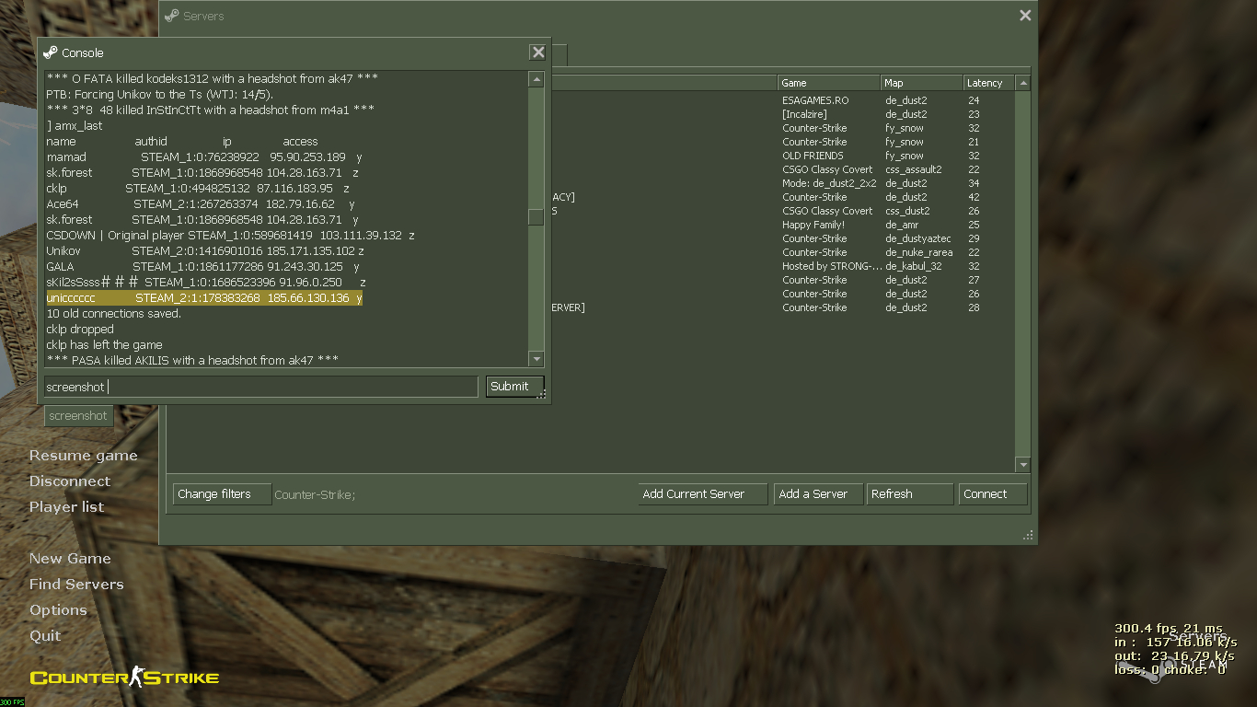The width and height of the screenshot is (1257, 707).
Task: Click the latency value 34
Action: [974, 183]
